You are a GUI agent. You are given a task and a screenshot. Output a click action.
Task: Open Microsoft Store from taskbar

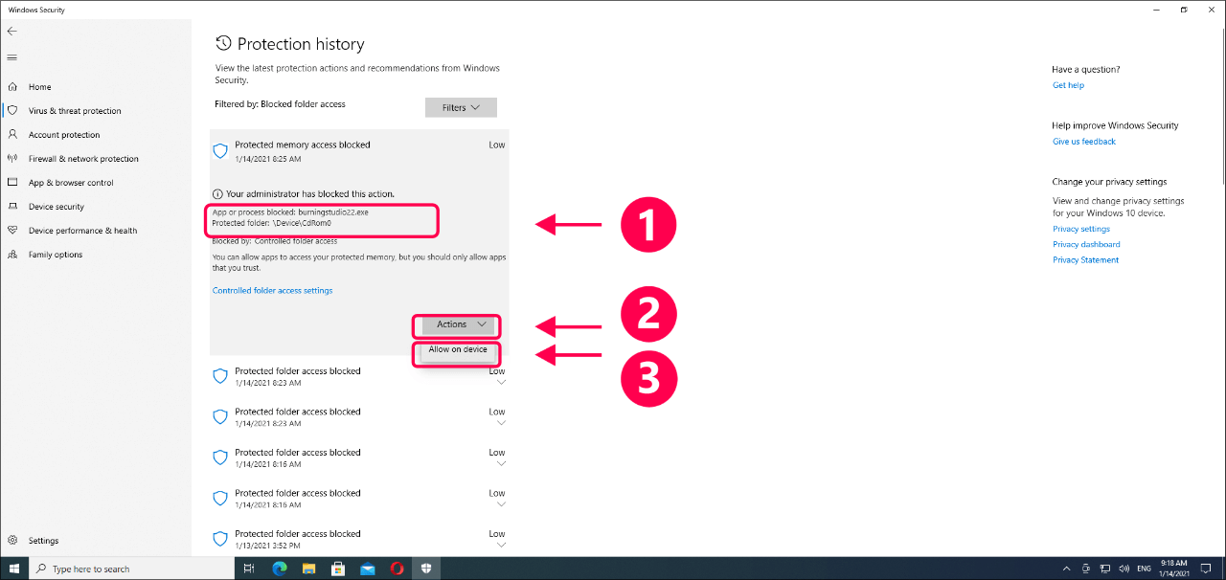coord(338,569)
